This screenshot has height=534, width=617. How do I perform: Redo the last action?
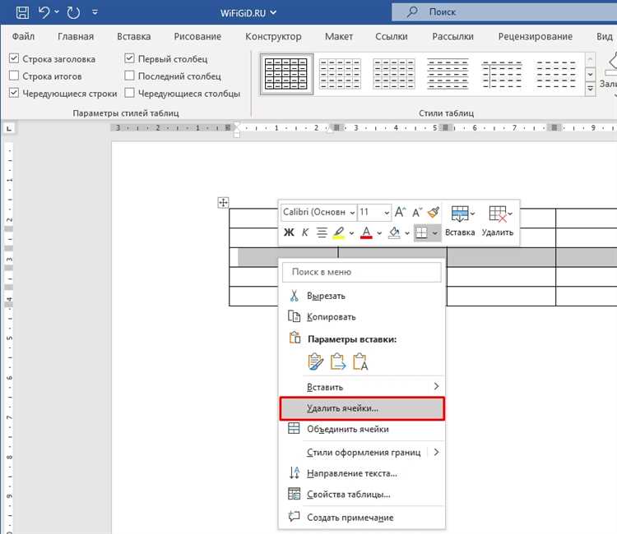pos(73,12)
